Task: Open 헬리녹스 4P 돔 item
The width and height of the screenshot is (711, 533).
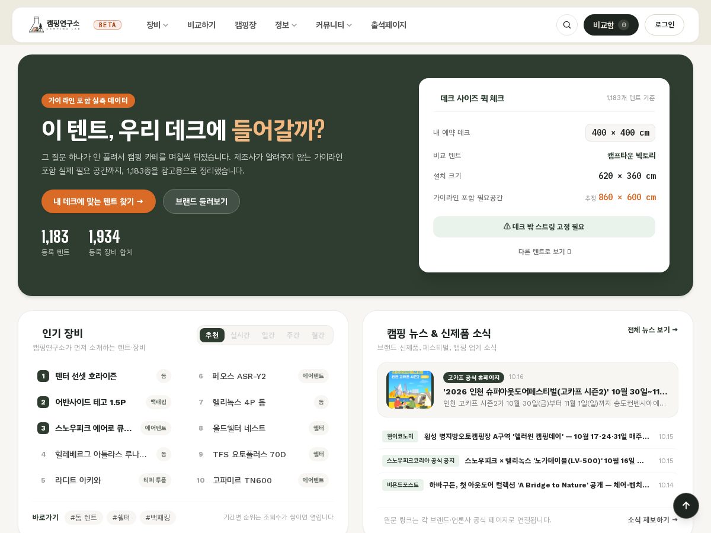Action: (262, 402)
